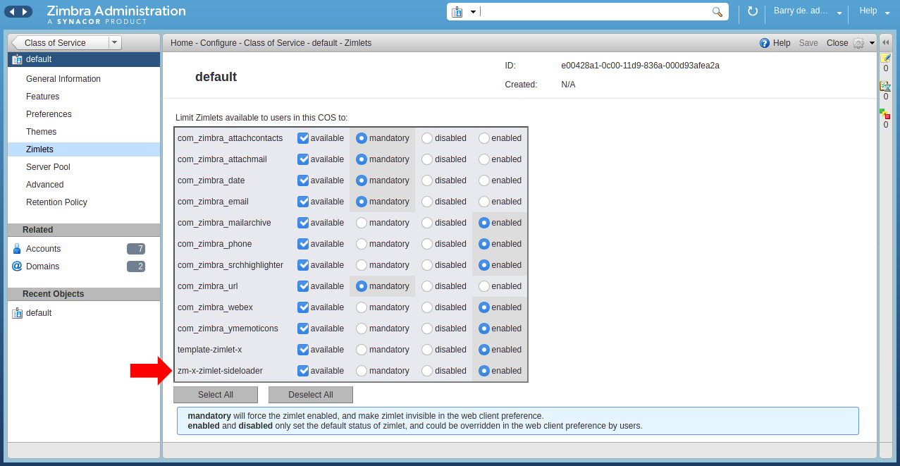Set com_zimbra_srchhighlighter to disabled

(x=427, y=265)
